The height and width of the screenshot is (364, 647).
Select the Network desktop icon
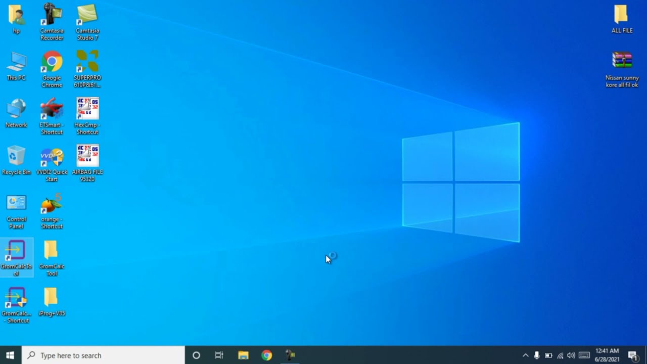pos(16,113)
